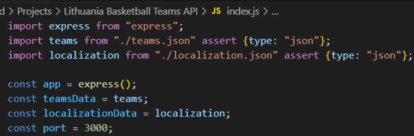Viewport: 414px width, 136px height.
Task: Click the assert keyword on localization import
Action: (x=301, y=55)
